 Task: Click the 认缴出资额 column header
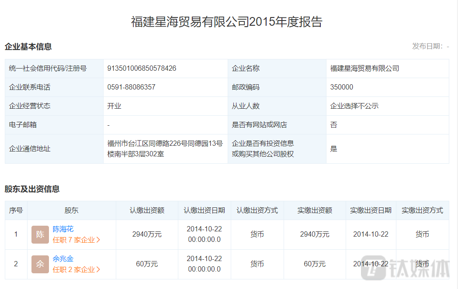point(147,210)
